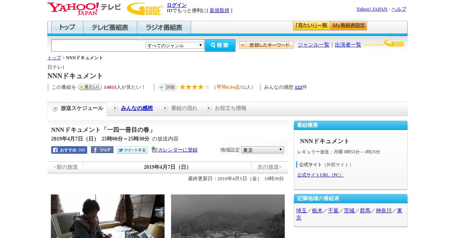Click the 神奈川 region link
The width and height of the screenshot is (455, 238).
(384, 211)
